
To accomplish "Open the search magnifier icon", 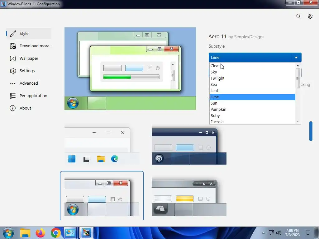I will (298, 16).
